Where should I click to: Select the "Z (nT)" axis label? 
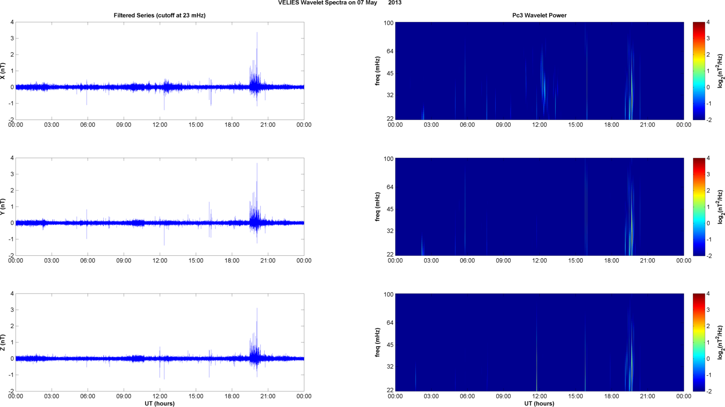click(3, 342)
